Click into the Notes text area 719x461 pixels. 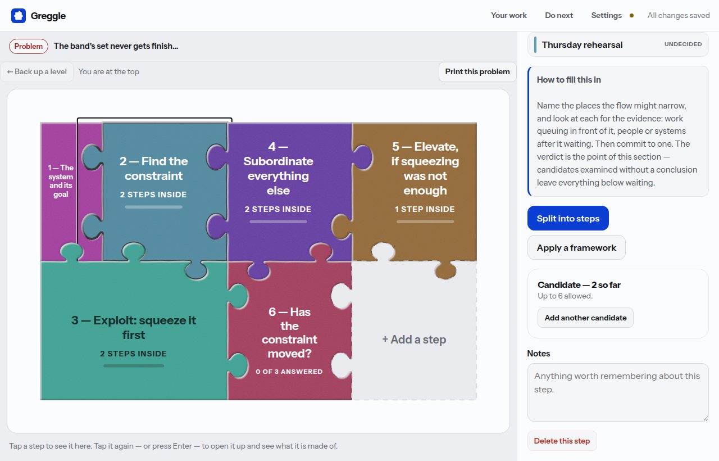(618, 392)
